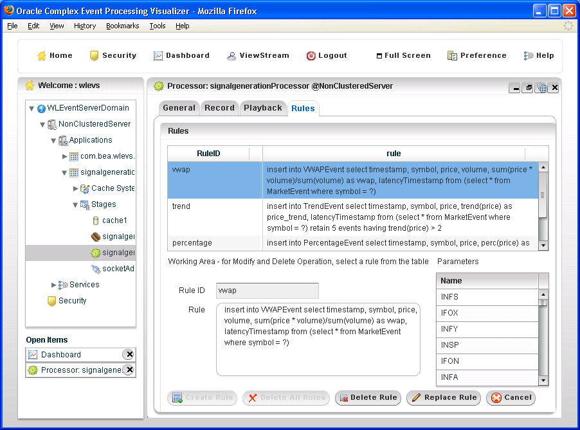Image resolution: width=580 pixels, height=430 pixels.
Task: Collapse the NonClusteredServer tree node
Action: [42, 125]
